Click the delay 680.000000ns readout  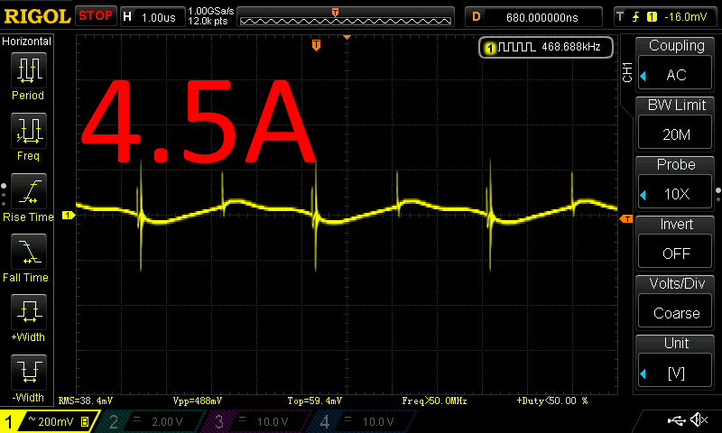(533, 17)
